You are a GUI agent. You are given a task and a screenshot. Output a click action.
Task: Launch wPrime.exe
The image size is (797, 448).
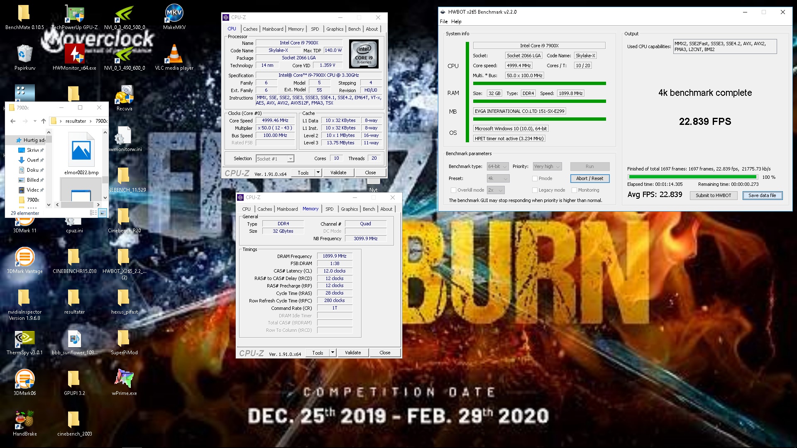124,382
